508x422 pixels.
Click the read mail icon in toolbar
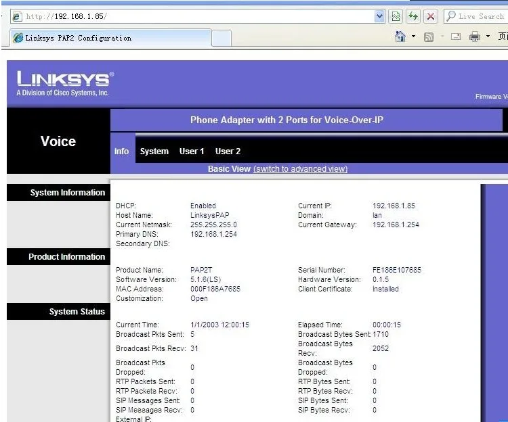click(456, 37)
